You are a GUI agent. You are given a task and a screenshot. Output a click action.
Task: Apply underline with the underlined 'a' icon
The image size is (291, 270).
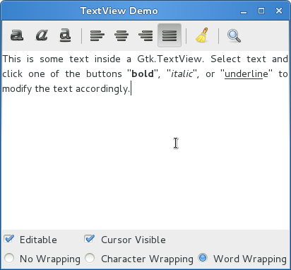[65, 35]
